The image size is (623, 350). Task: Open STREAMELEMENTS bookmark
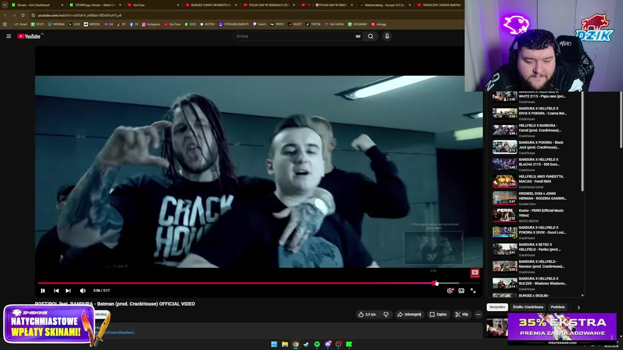tap(234, 24)
